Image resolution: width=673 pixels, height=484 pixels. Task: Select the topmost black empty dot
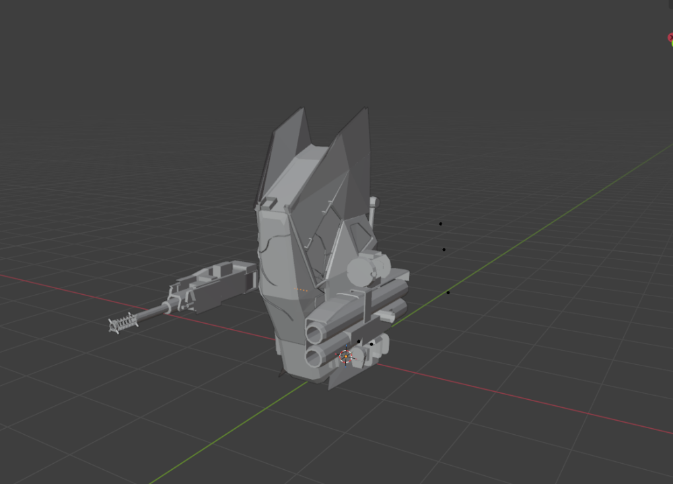coord(440,223)
